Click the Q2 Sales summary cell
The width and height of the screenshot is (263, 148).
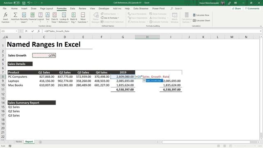tap(20, 111)
